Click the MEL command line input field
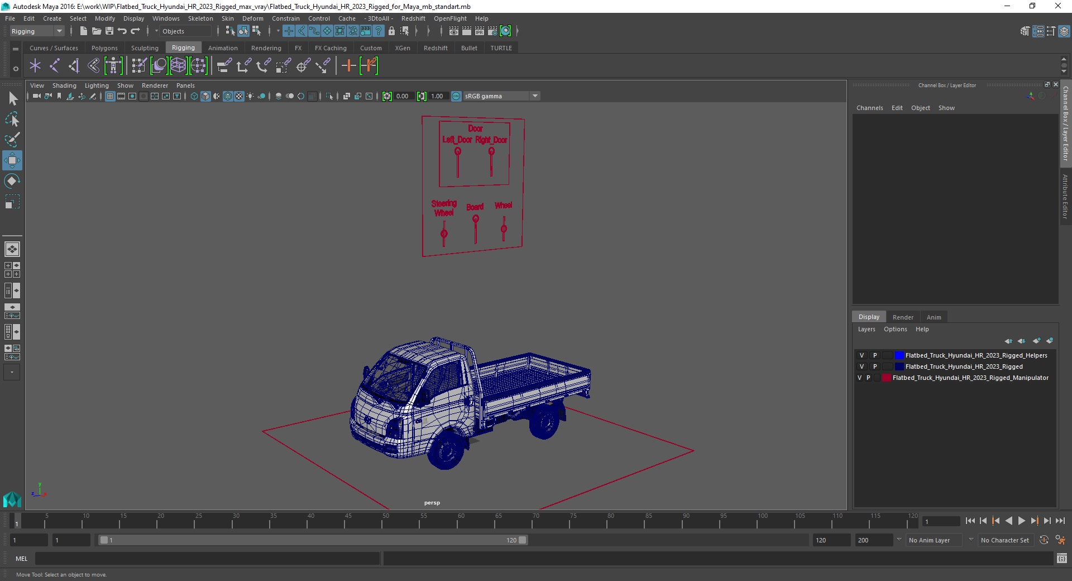This screenshot has height=581, width=1072. (207, 558)
